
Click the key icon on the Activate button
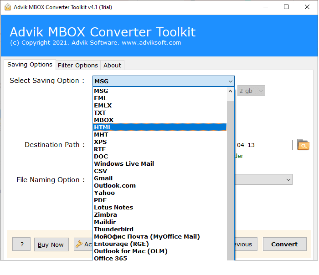click(x=79, y=244)
